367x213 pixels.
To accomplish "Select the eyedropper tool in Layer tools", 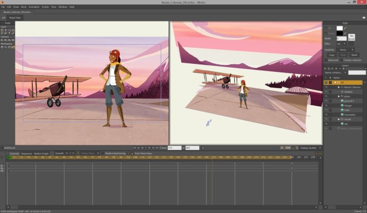I will [x=13, y=33].
